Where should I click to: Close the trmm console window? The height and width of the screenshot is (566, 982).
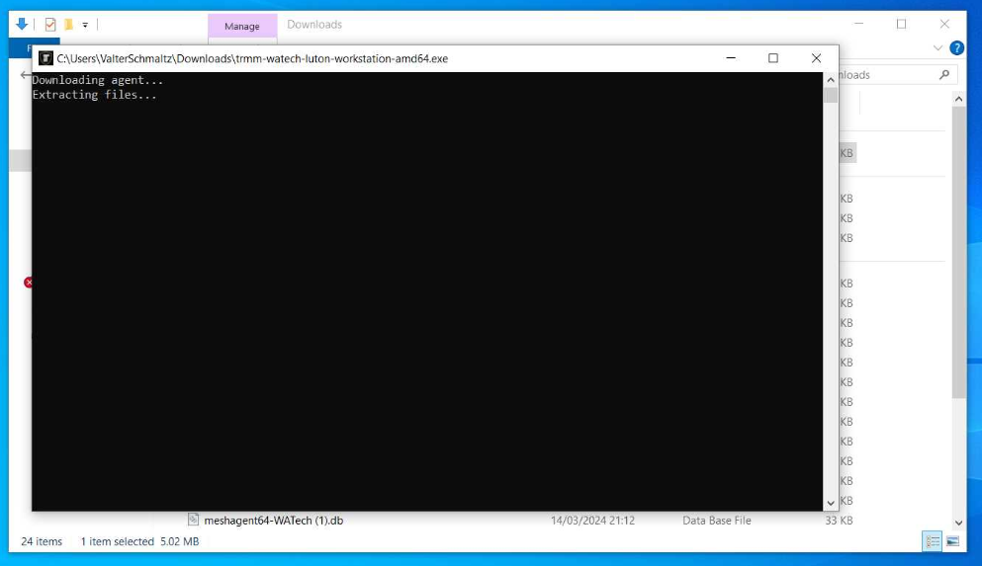coord(816,58)
